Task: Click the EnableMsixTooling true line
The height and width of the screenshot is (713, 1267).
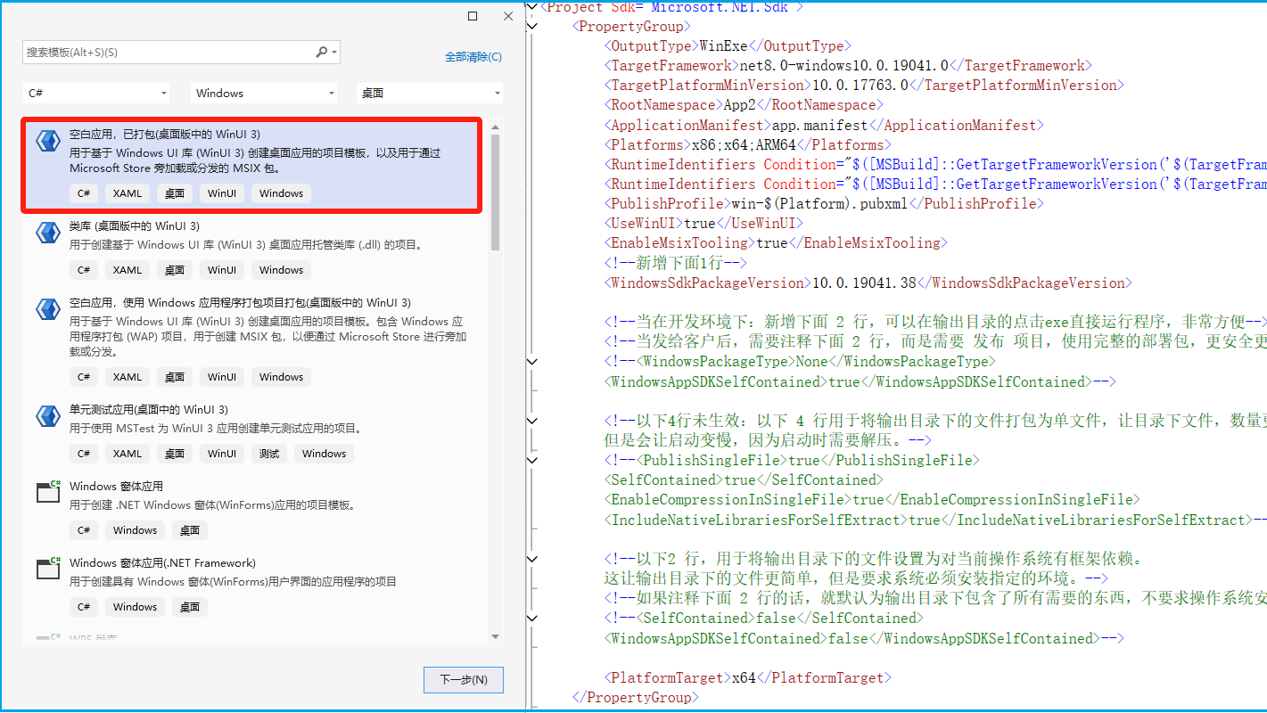Action: click(776, 242)
